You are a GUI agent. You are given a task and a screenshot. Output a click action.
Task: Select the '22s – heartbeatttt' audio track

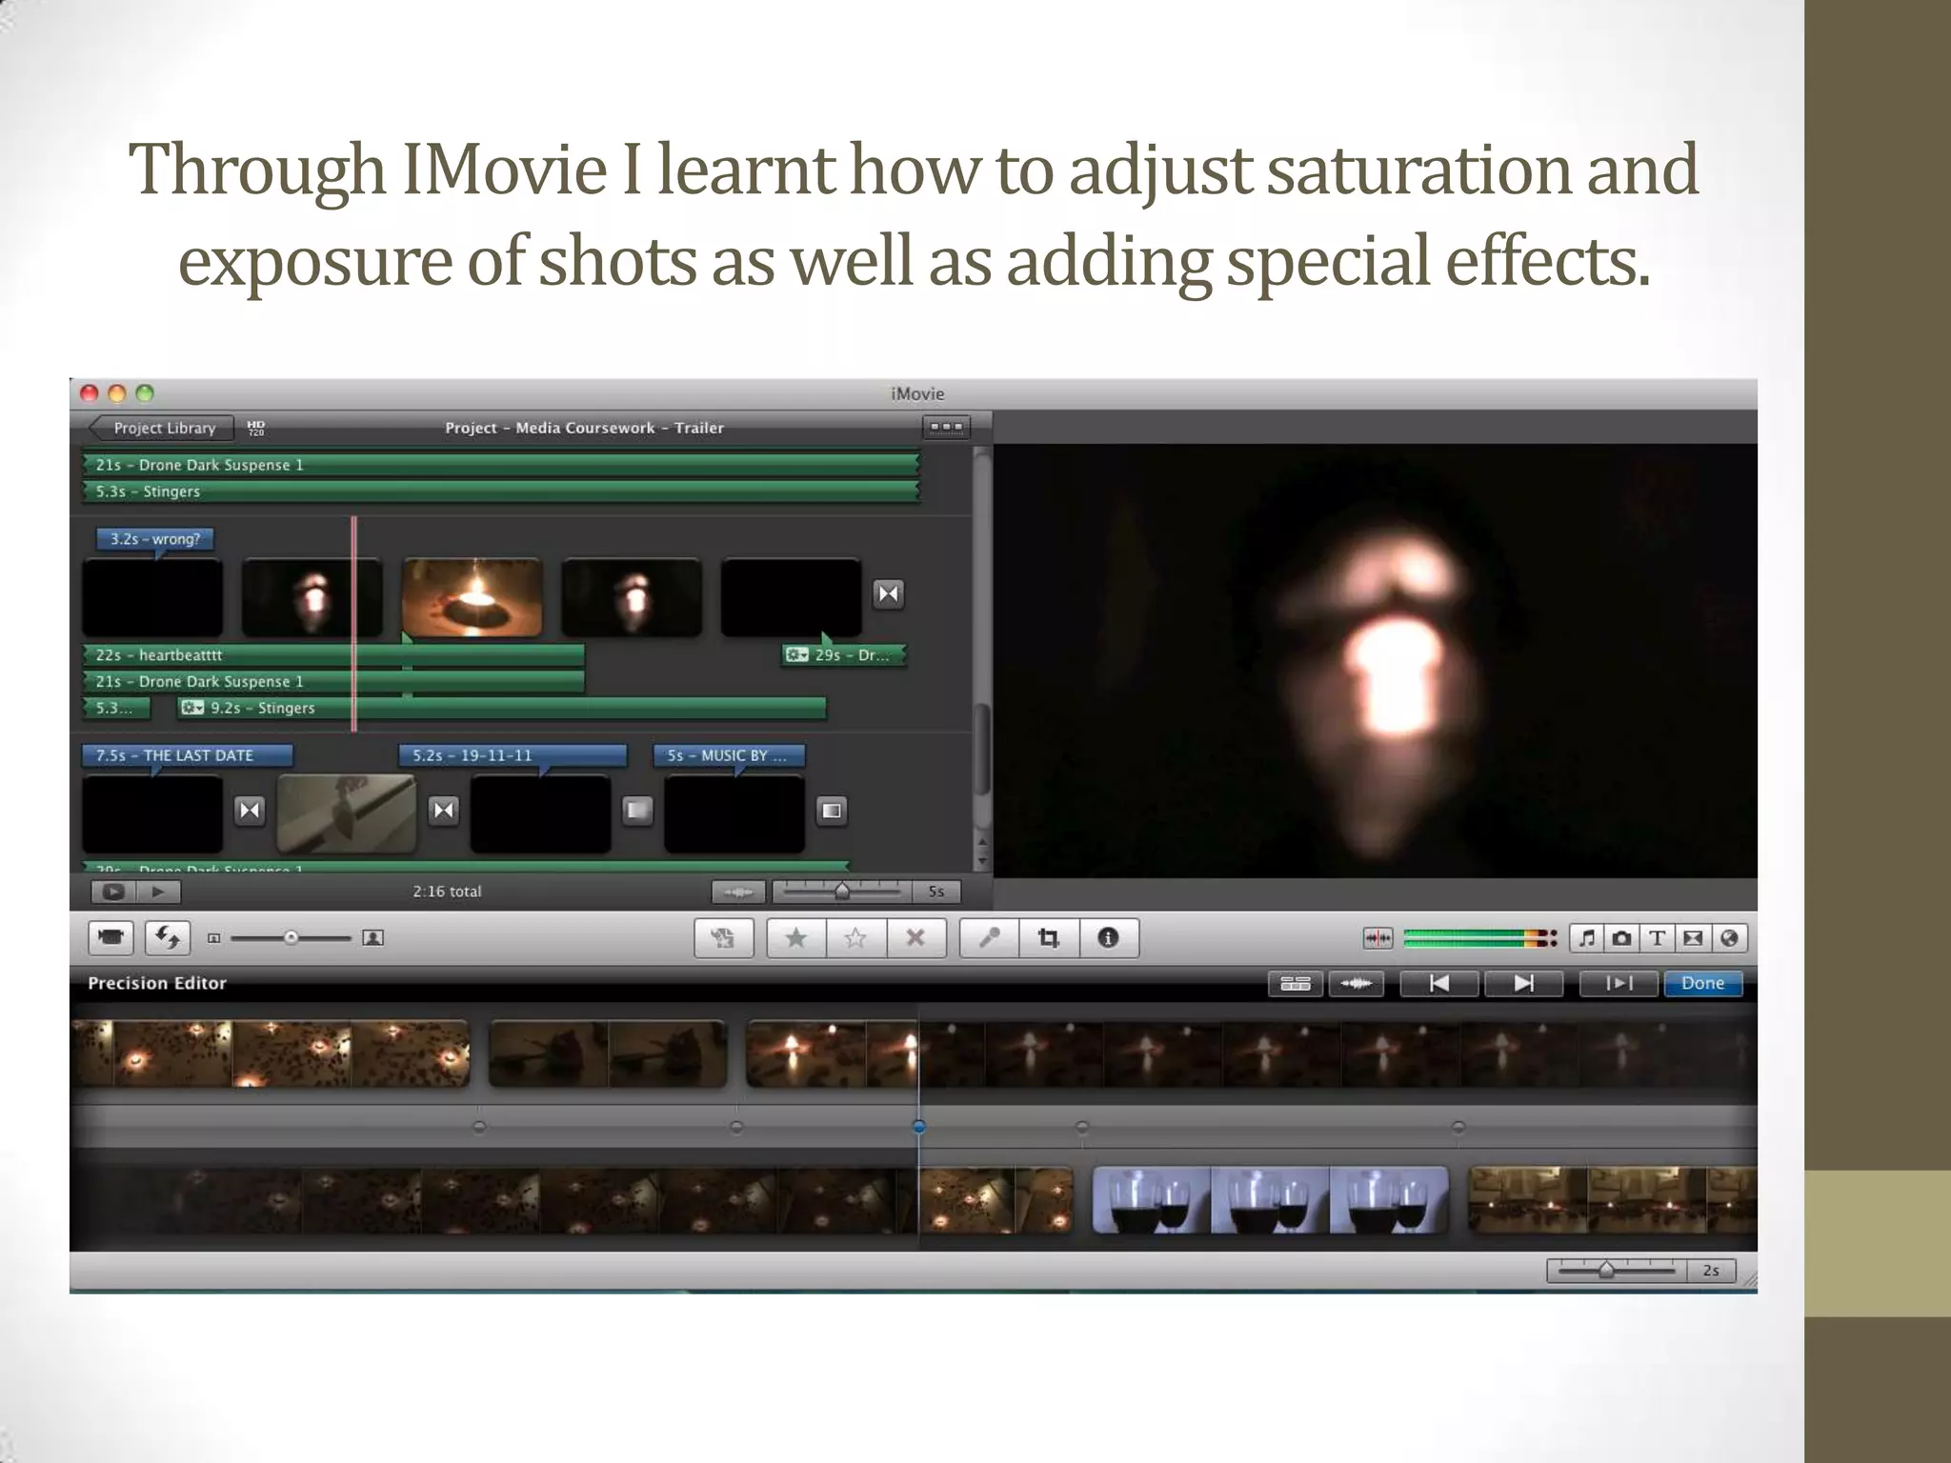(x=333, y=654)
